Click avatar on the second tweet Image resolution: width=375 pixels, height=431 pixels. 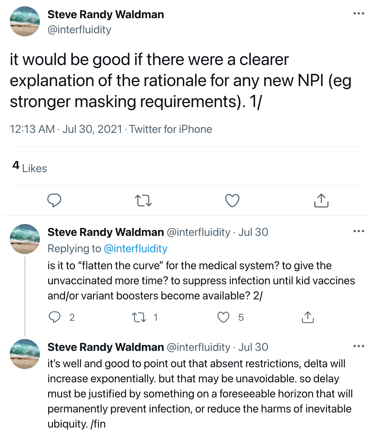pyautogui.click(x=25, y=239)
